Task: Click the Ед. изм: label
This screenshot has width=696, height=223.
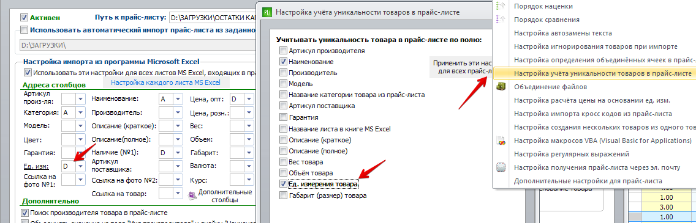Action: coord(36,167)
